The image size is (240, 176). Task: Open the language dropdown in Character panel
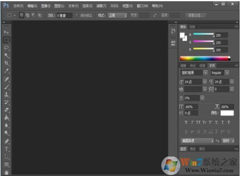click(197, 141)
